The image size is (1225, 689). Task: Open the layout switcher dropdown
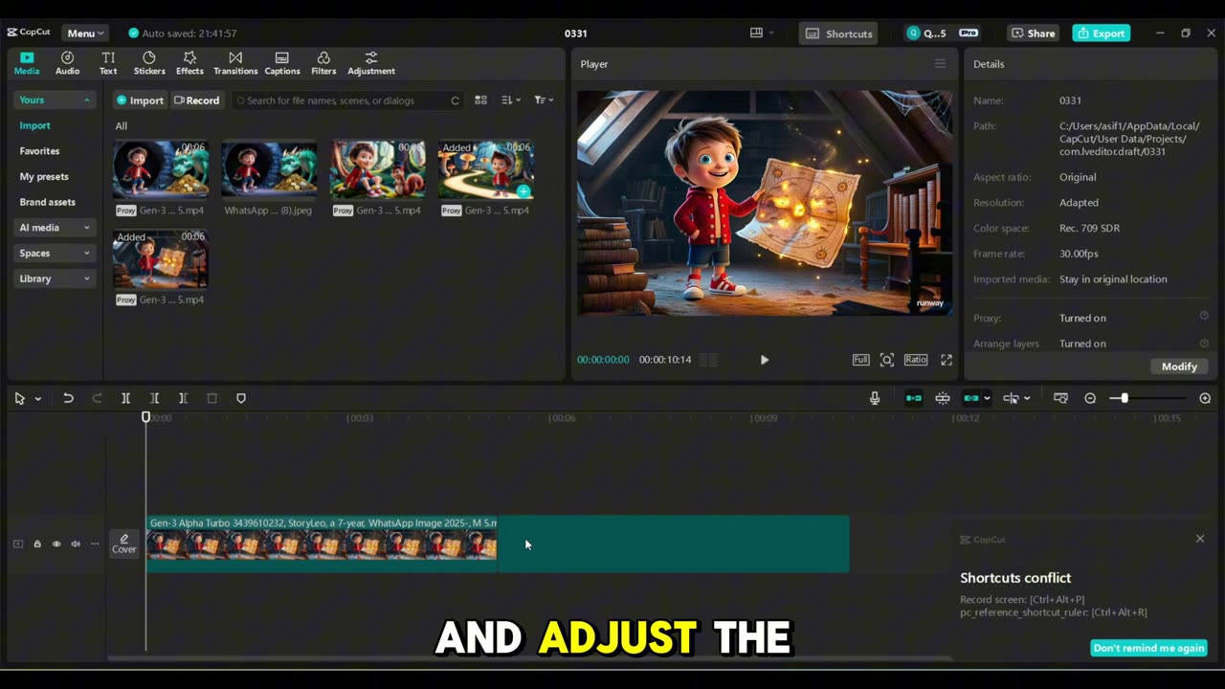pos(762,33)
